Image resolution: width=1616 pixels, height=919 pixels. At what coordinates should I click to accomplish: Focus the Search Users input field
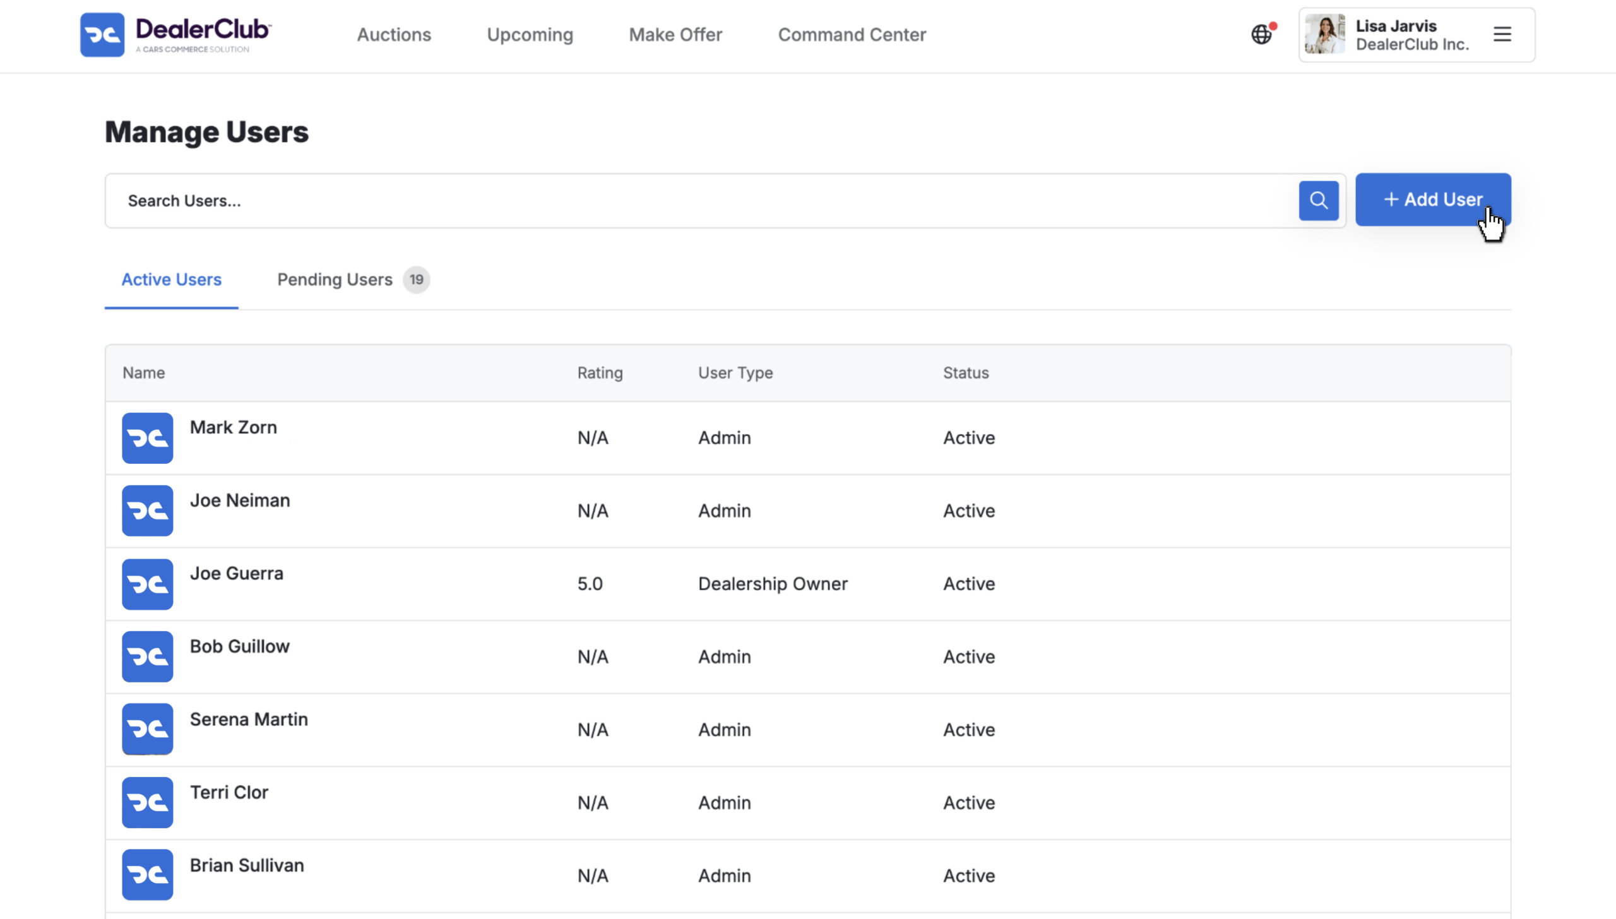pyautogui.click(x=701, y=201)
